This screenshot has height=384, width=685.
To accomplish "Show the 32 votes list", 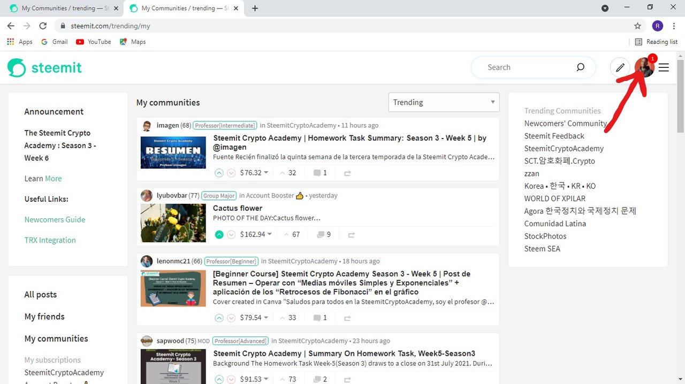I will (x=288, y=173).
